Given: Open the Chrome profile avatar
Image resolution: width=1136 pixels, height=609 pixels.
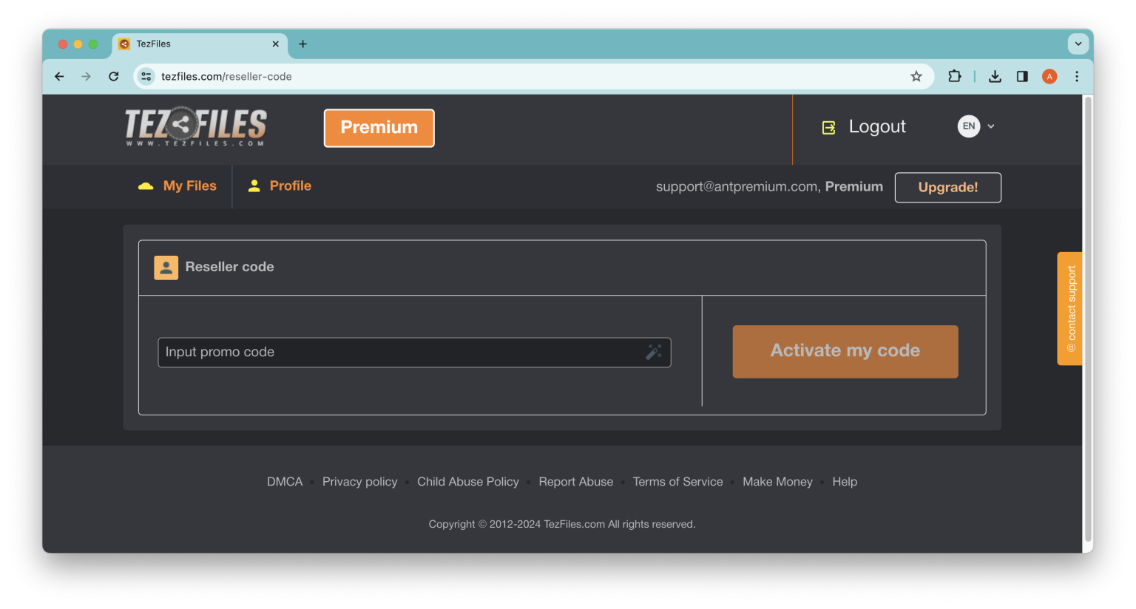Looking at the screenshot, I should (x=1049, y=76).
